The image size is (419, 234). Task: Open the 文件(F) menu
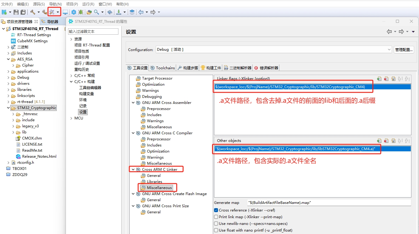pyautogui.click(x=7, y=4)
